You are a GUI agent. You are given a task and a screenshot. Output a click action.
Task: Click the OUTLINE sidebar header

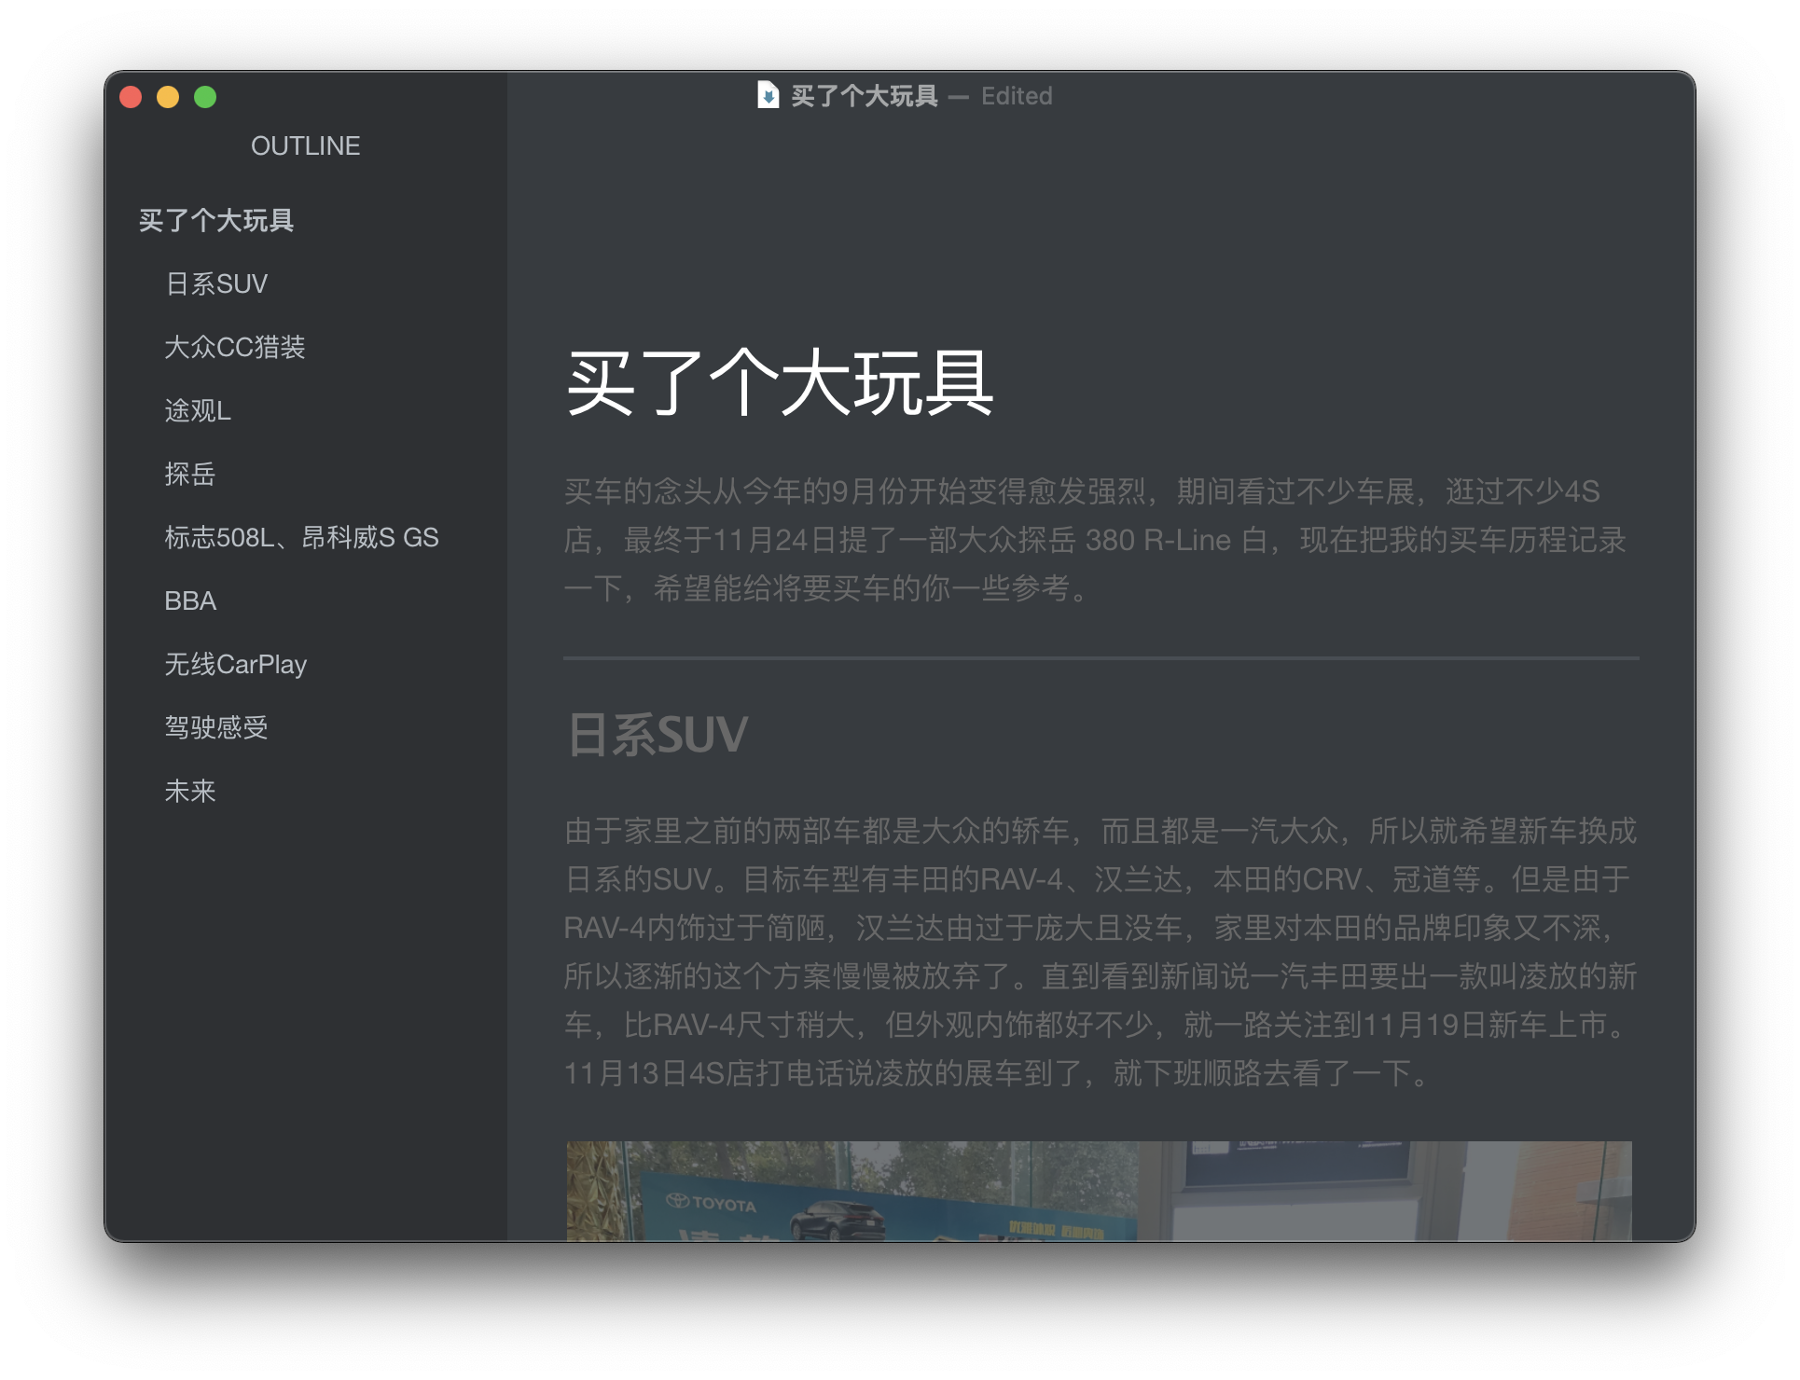click(305, 146)
